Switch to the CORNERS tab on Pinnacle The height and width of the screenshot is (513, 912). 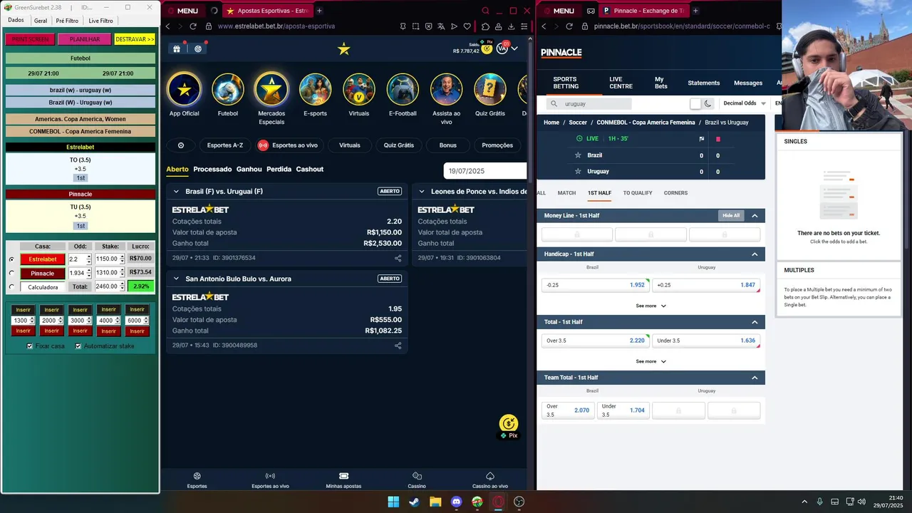[675, 193]
